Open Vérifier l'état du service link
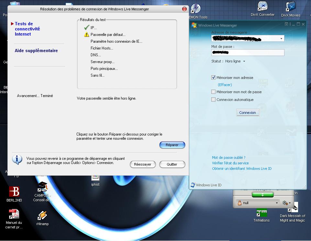This screenshot has width=311, height=241. pyautogui.click(x=230, y=163)
